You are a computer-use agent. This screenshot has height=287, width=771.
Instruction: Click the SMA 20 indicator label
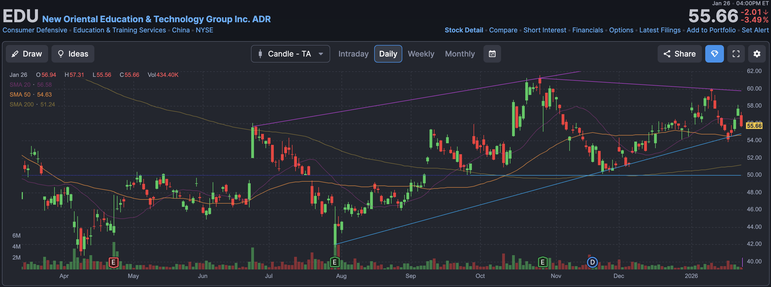[31, 85]
